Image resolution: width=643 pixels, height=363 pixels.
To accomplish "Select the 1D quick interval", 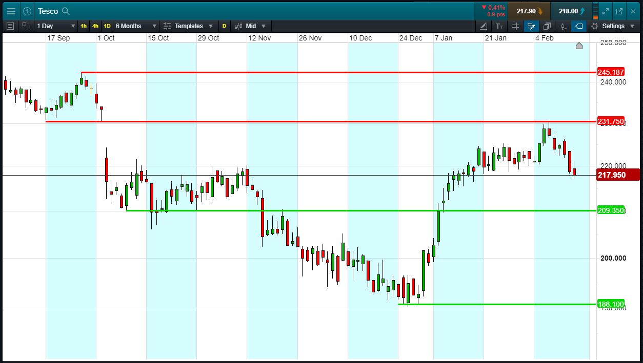I will (107, 26).
